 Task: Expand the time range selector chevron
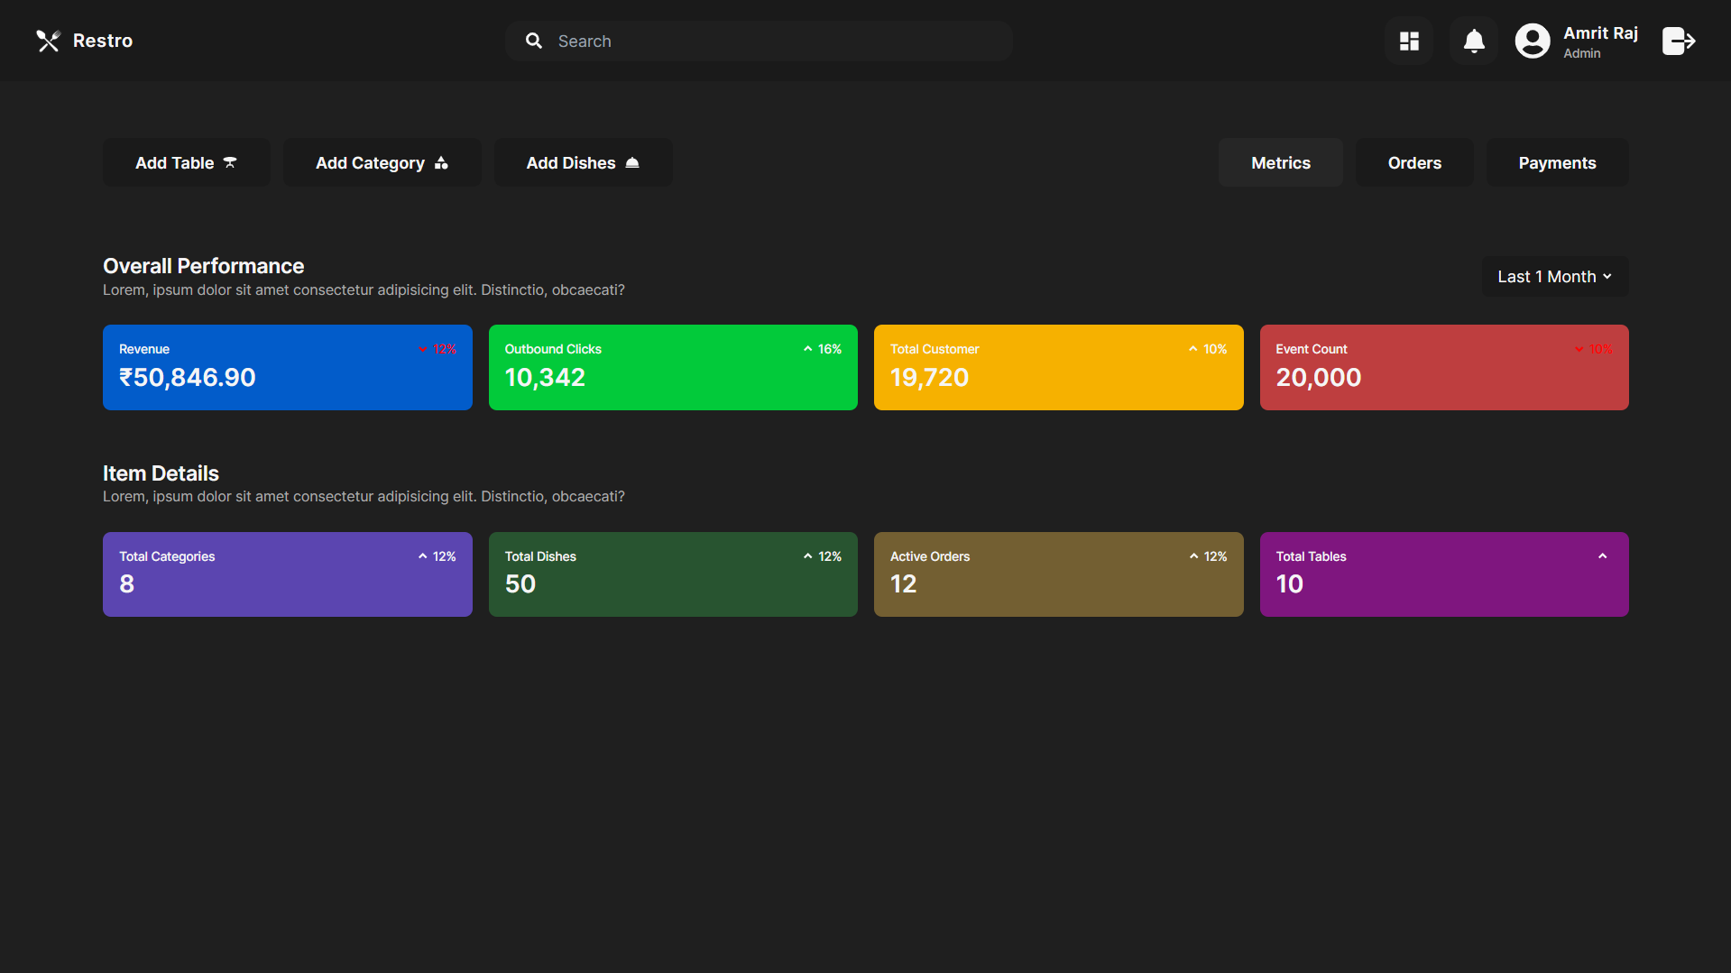pyautogui.click(x=1607, y=277)
